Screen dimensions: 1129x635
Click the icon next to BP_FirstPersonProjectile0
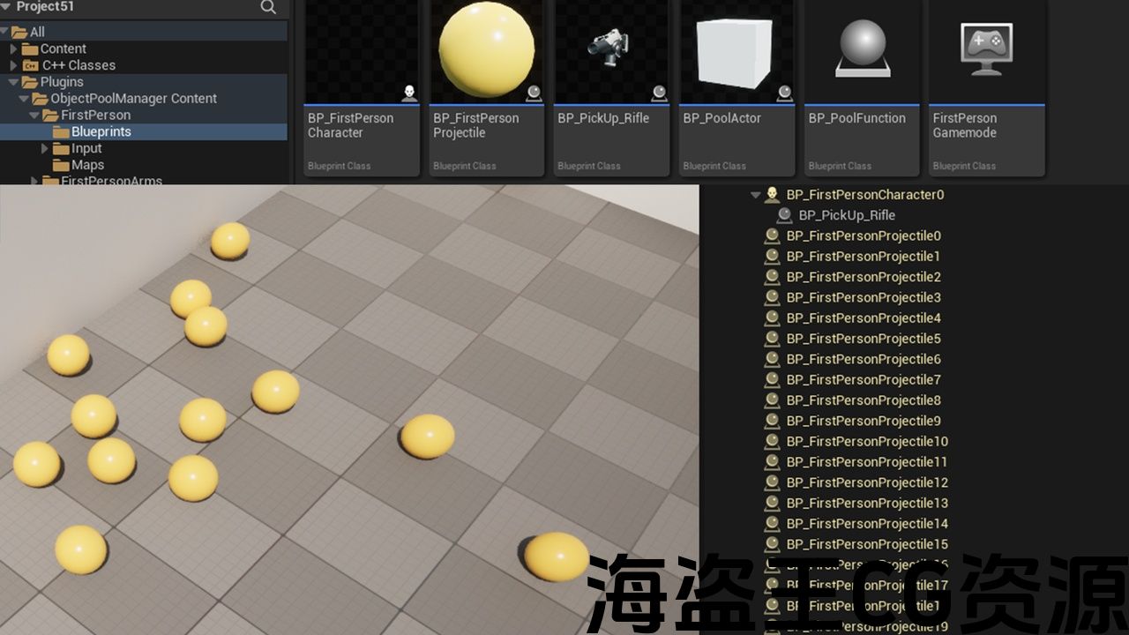coord(772,235)
